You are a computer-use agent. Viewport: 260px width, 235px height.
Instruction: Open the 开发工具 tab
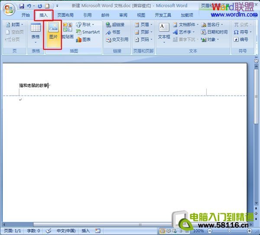click(163, 15)
